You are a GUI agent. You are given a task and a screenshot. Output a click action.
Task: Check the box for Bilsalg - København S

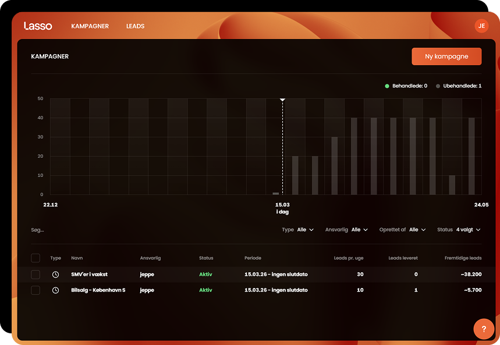(x=36, y=290)
